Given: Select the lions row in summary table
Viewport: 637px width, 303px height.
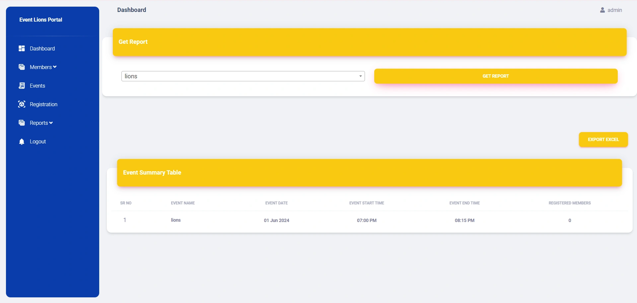Looking at the screenshot, I should click(176, 220).
